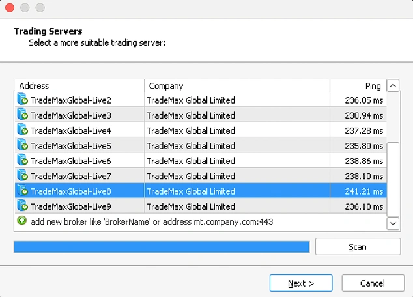Select the TradeMaxGlobal-Live9 server address
This screenshot has height=297, width=413.
pyautogui.click(x=71, y=206)
